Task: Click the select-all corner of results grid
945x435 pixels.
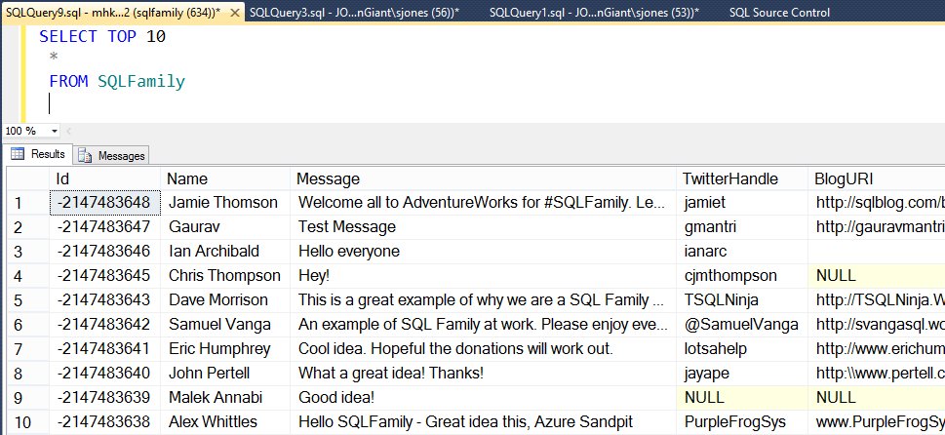Action: coord(27,178)
